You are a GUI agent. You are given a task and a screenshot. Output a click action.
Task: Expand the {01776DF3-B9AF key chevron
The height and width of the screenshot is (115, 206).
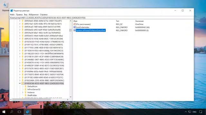[x=20, y=74]
